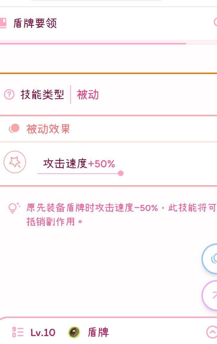Click the pink slider handle dot
Image resolution: width=217 pixels, height=344 pixels.
pyautogui.click(x=120, y=173)
